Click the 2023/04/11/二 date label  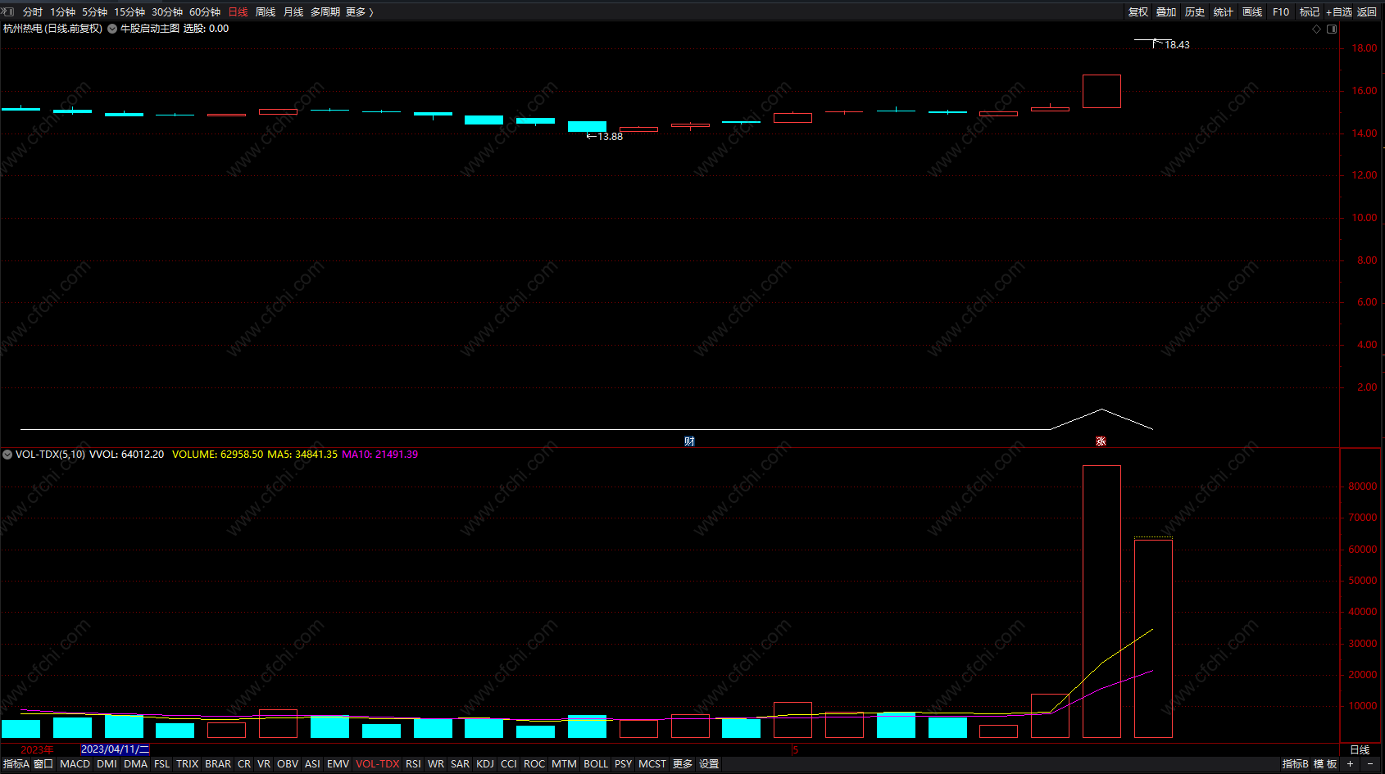[x=115, y=749]
